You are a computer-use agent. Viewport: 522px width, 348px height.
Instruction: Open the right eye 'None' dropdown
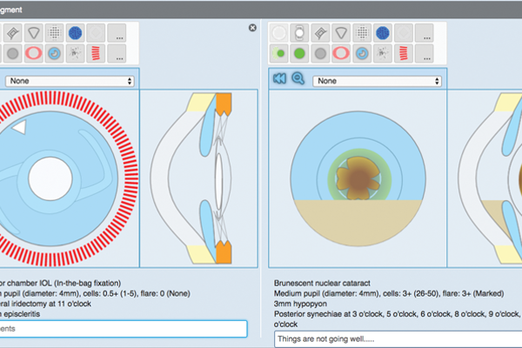point(376,80)
